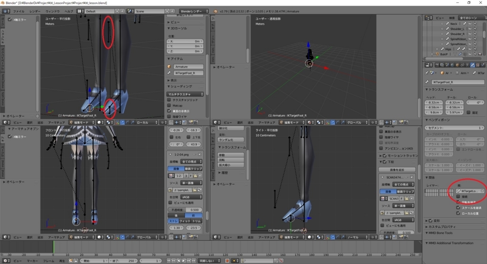Open the Default screen layout selector
Viewport: 487px width, 264px height.
click(99, 11)
